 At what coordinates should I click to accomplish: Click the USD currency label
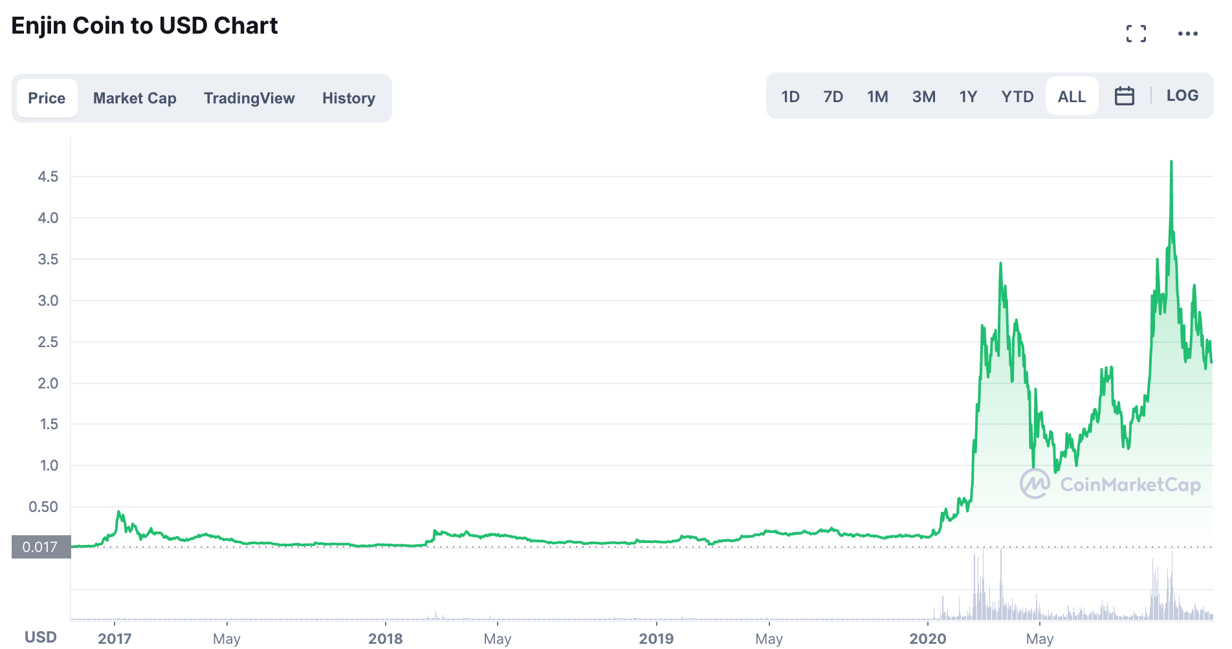(40, 637)
